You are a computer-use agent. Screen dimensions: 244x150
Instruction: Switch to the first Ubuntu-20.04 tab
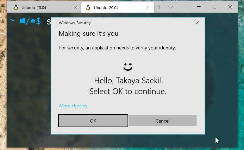[x=44, y=7]
